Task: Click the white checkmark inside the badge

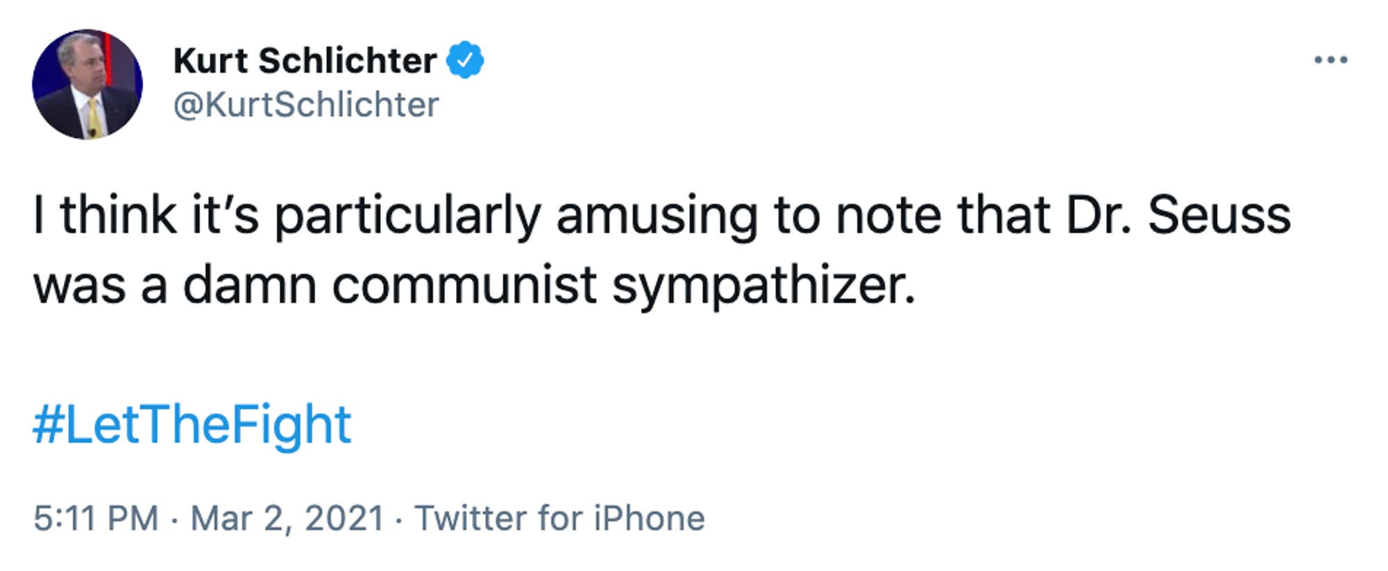Action: tap(464, 61)
